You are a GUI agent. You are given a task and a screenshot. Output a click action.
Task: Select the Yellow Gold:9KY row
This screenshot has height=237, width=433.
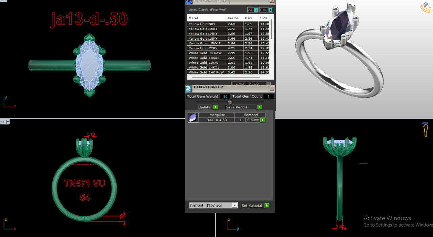tap(228, 24)
